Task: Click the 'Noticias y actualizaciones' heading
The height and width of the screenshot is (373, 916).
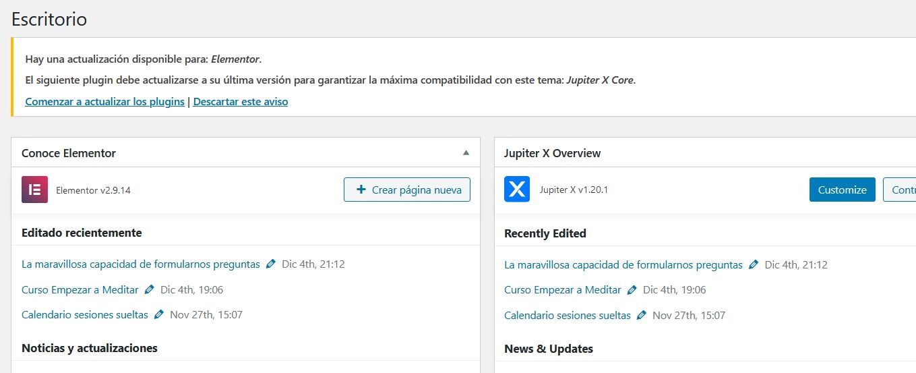Action: pos(90,348)
